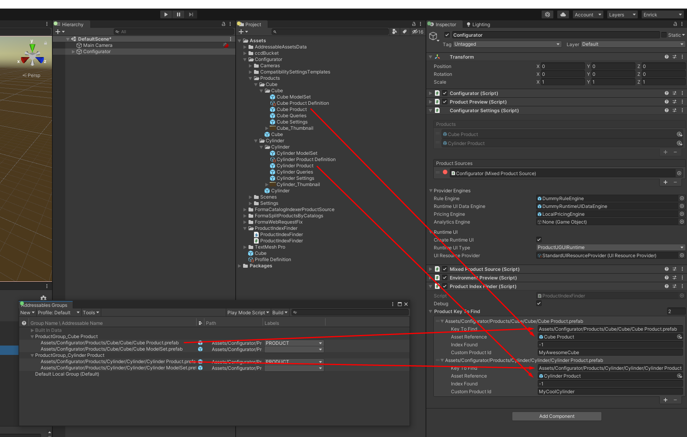Open the Tools menu in Addressables Groups

(x=90, y=312)
